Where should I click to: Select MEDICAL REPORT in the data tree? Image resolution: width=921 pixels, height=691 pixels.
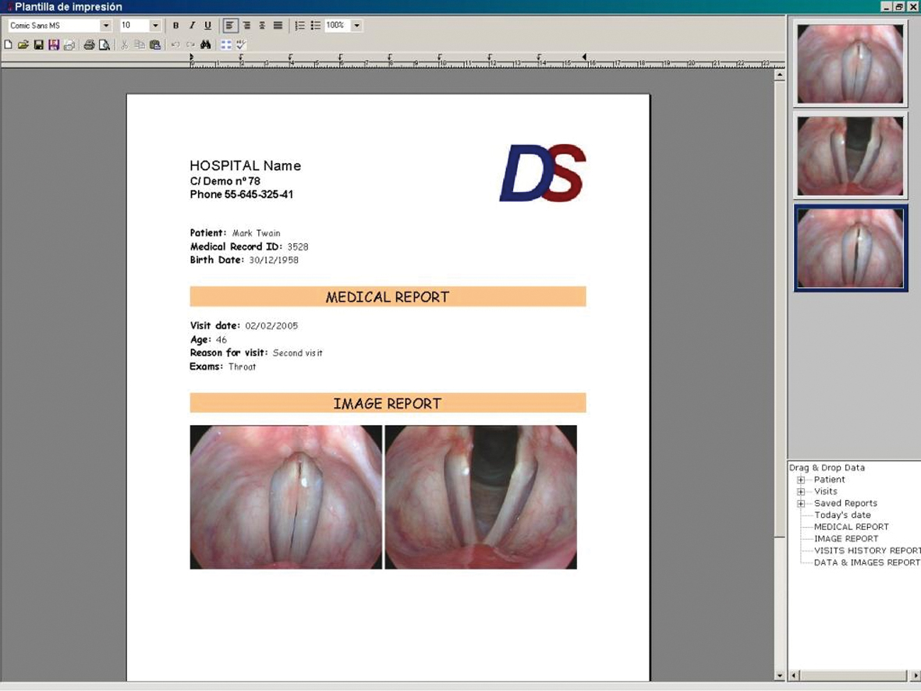click(851, 526)
